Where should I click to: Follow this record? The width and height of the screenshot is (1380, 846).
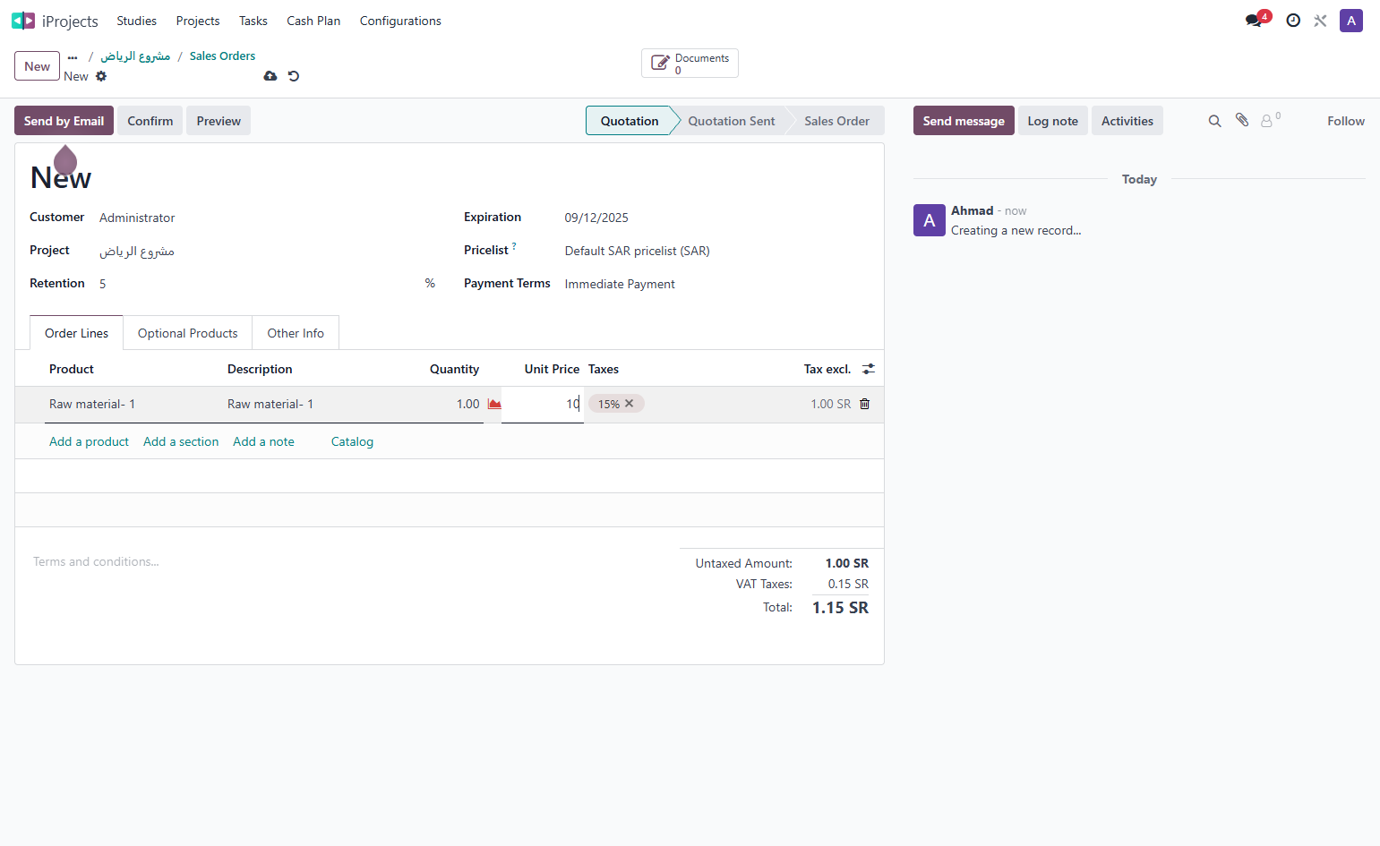(1346, 121)
